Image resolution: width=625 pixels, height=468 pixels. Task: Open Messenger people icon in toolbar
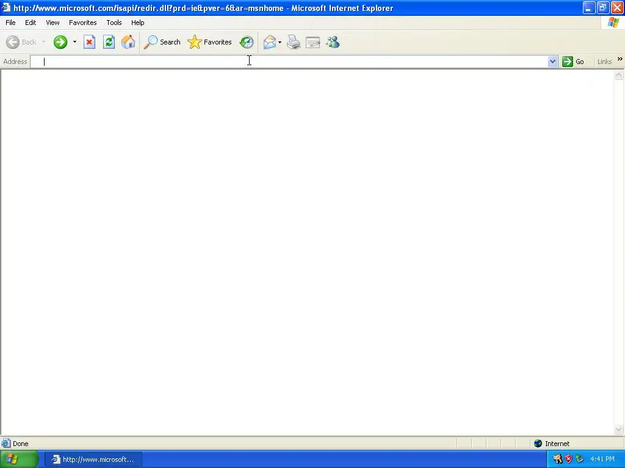tap(333, 42)
